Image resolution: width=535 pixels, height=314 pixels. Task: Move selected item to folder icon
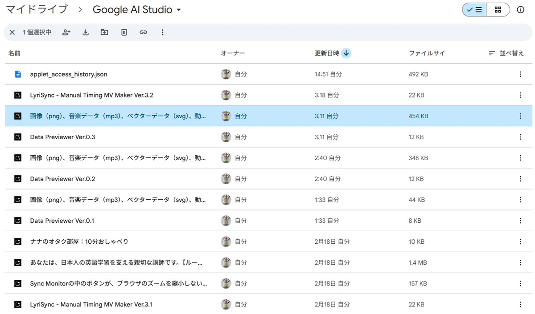(104, 32)
